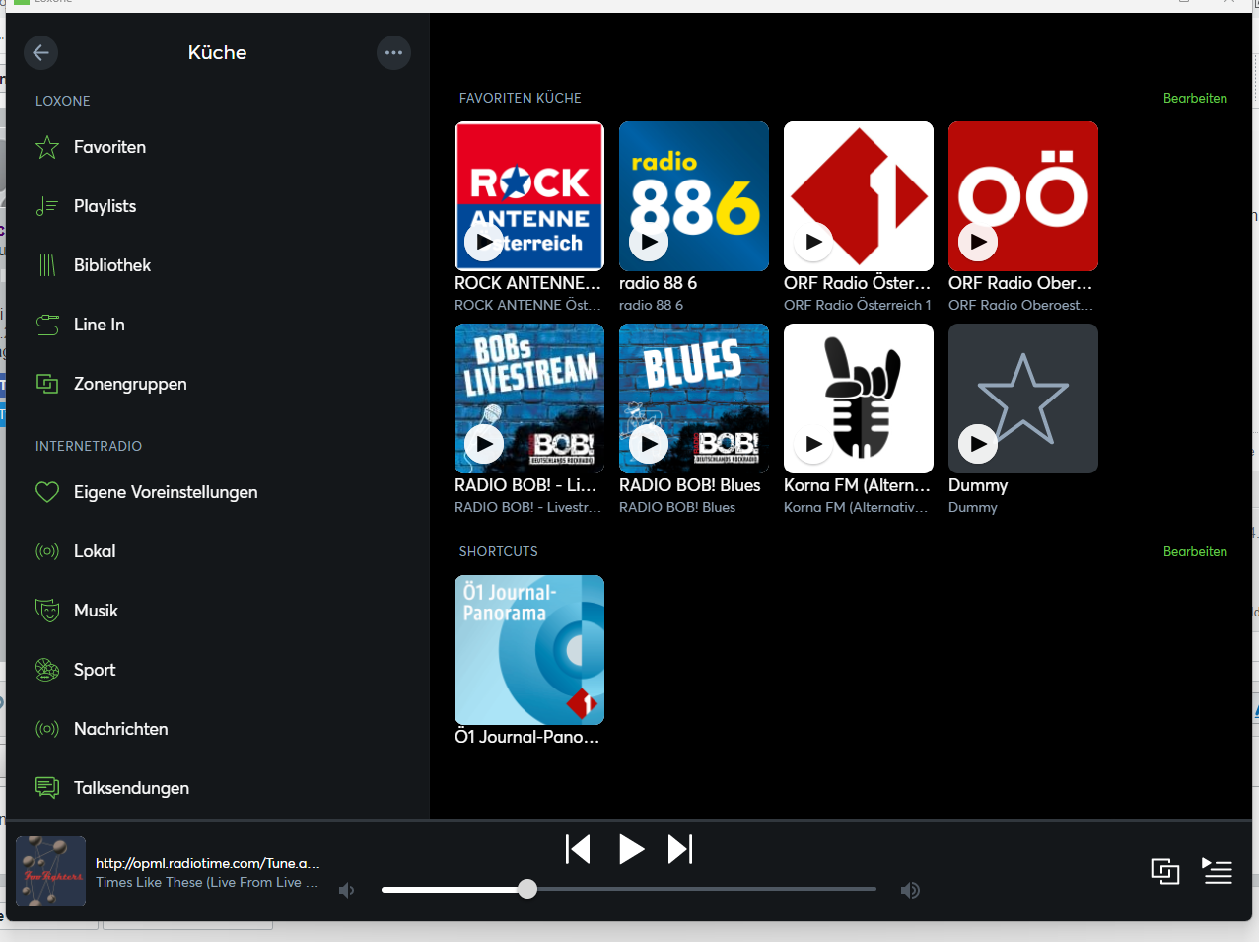Play the Dummy favorite via play button
The width and height of the screenshot is (1259, 942).
(978, 444)
